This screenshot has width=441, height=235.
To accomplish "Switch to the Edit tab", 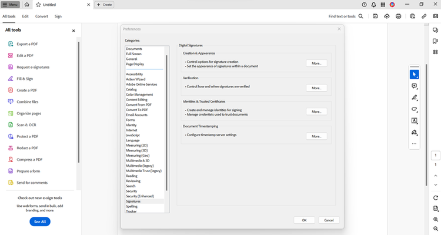I will pyautogui.click(x=25, y=16).
